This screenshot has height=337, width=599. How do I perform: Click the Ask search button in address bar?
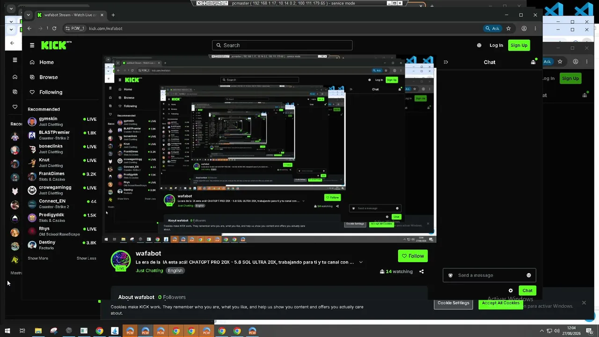[493, 29]
